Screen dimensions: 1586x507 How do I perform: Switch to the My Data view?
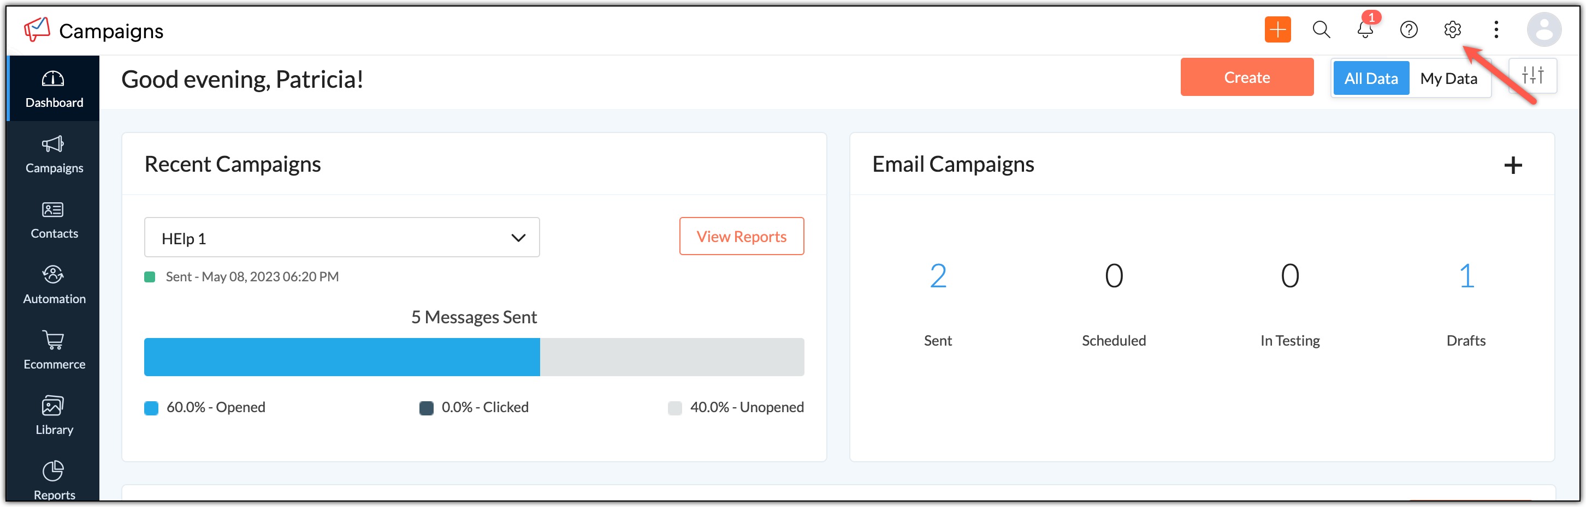[1448, 78]
